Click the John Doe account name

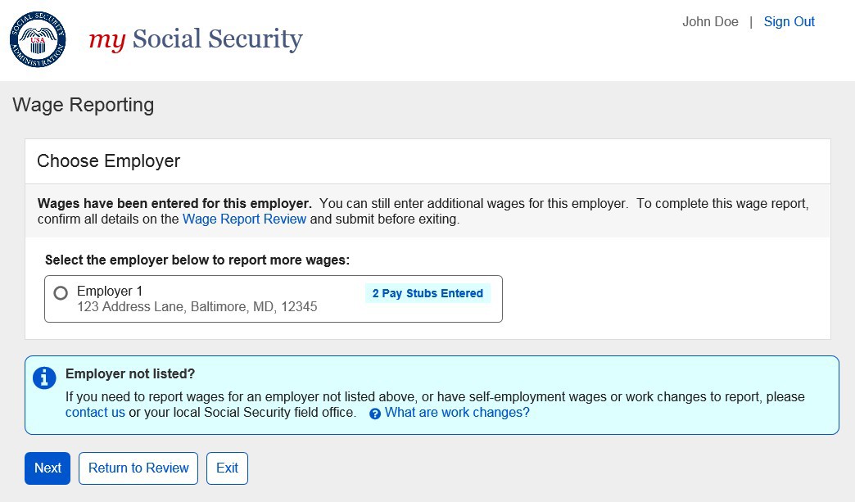coord(710,22)
